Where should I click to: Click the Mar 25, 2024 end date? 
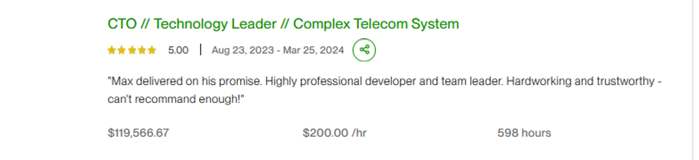pyautogui.click(x=313, y=50)
